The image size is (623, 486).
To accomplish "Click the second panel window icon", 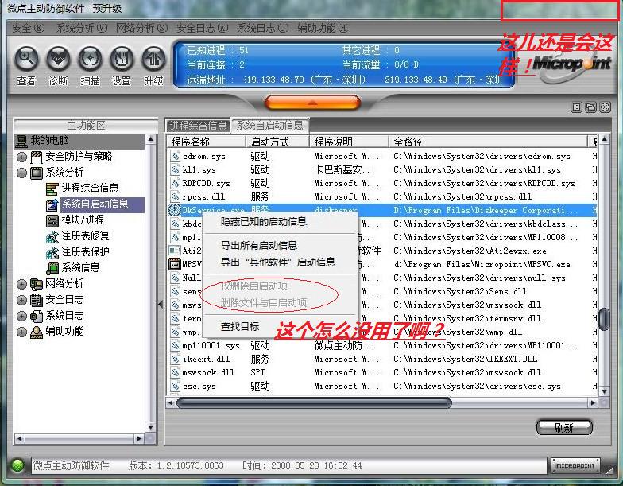I will [591, 107].
